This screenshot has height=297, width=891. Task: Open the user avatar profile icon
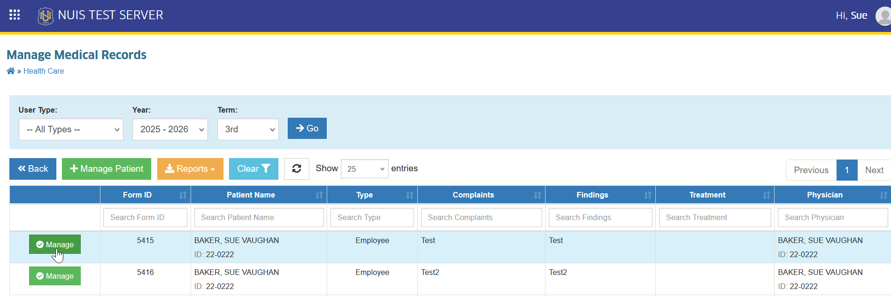point(884,16)
